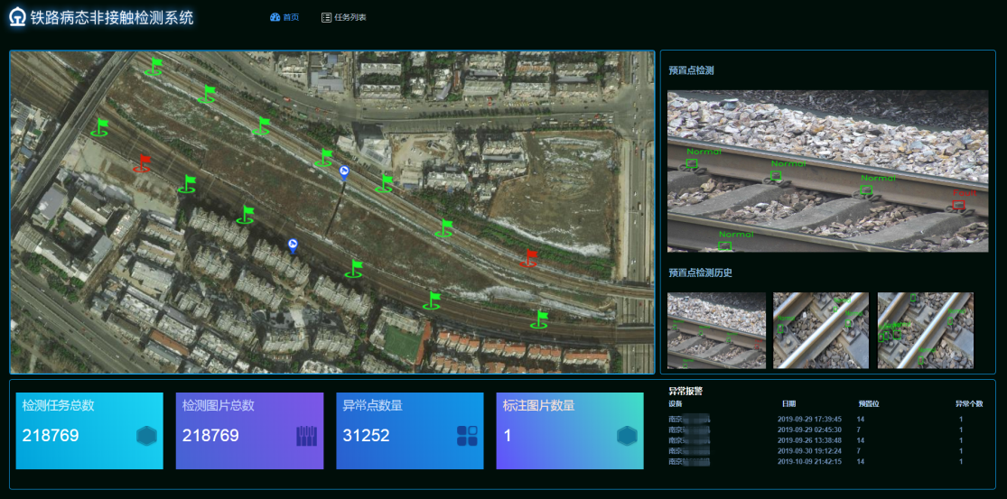This screenshot has width=1007, height=499.
Task: Open the large 预置点检测 rail detection image
Action: [829, 171]
